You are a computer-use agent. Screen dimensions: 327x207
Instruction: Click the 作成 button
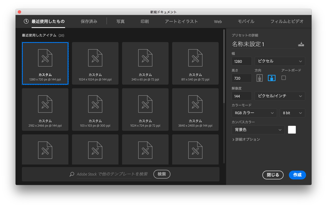(297, 175)
